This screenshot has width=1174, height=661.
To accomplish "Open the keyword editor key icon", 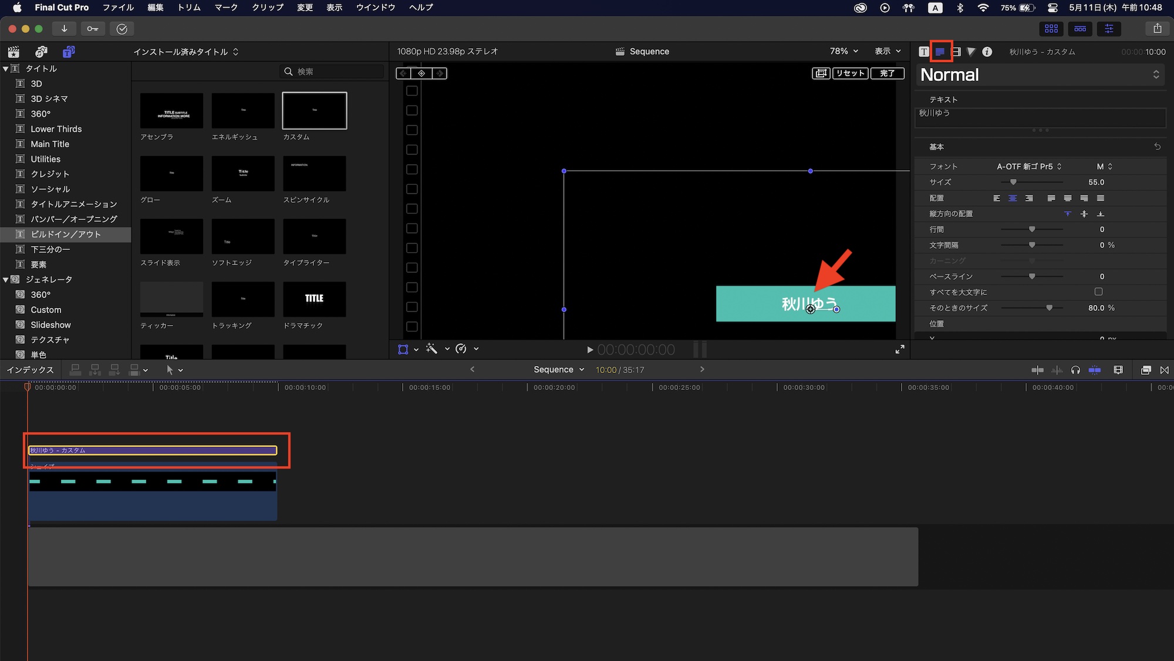I will [93, 29].
